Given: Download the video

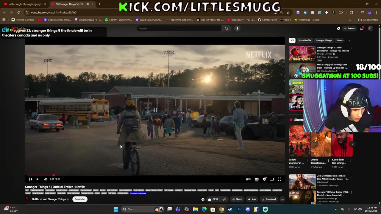Looking at the screenshot, I should 269,199.
